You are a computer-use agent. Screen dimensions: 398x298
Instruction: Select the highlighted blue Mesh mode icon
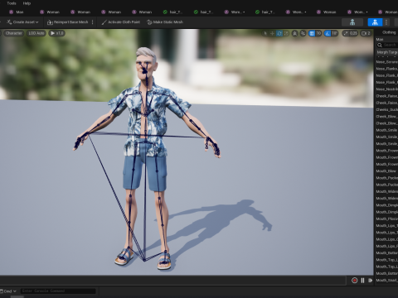(375, 22)
